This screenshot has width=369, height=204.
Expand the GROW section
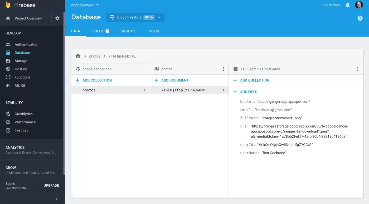tap(32, 170)
